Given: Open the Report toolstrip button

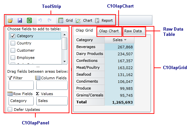Looking at the screenshot, I should click(104, 20).
